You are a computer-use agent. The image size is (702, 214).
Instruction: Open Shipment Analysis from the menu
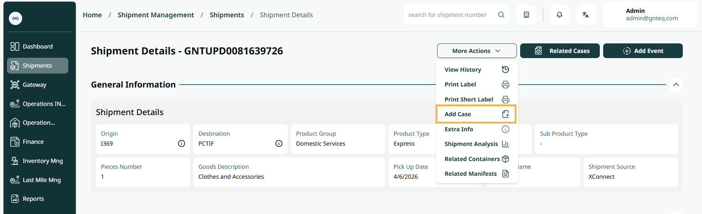point(477,144)
